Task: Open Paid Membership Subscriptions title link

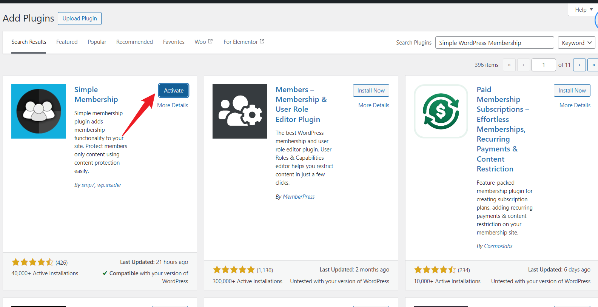Action: click(503, 129)
